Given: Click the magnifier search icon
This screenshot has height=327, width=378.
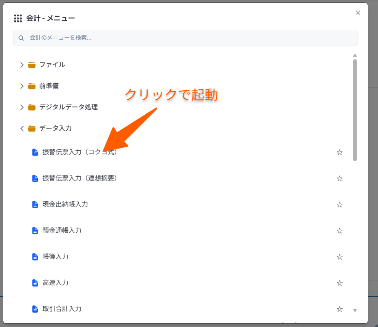Looking at the screenshot, I should click(21, 38).
